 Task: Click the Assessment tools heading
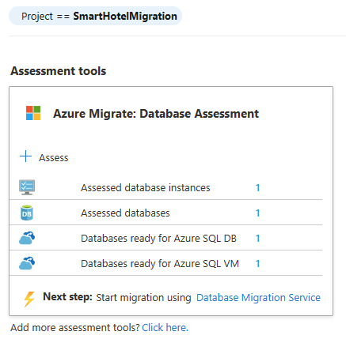59,71
